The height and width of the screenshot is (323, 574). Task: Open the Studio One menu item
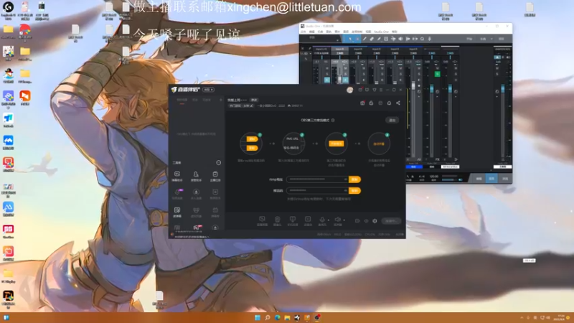click(x=382, y=32)
